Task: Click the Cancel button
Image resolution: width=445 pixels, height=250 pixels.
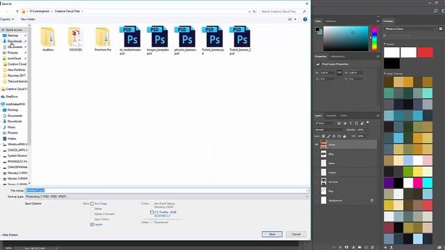Action: click(x=296, y=234)
